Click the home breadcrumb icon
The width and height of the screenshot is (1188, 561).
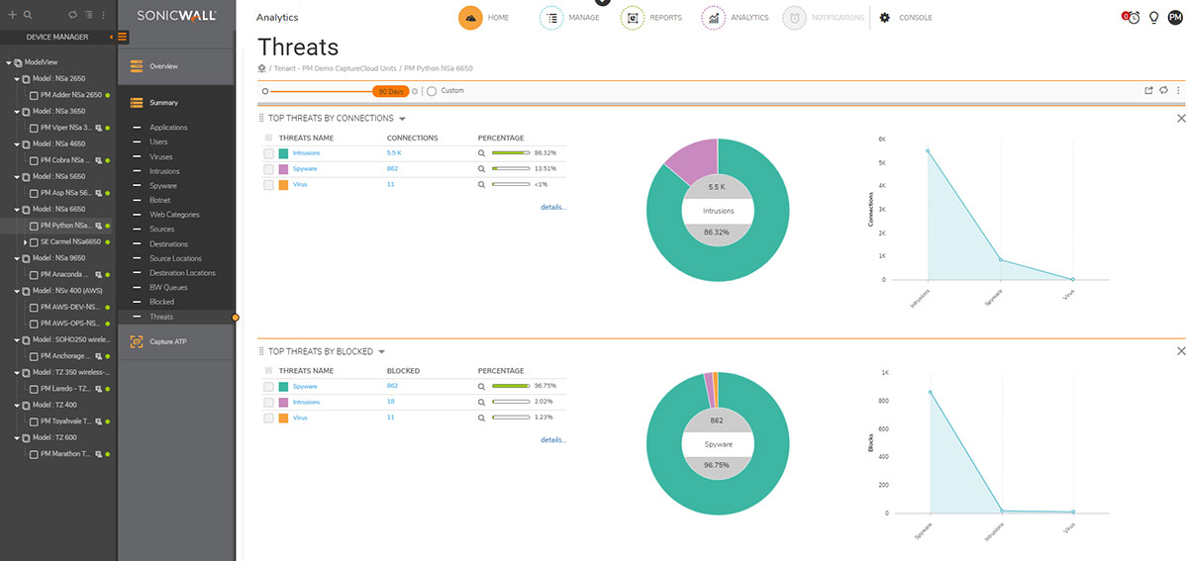pos(261,68)
